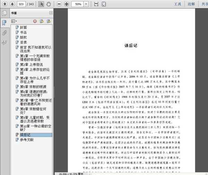Jump to the 参考文献 bookmark

click(27, 140)
